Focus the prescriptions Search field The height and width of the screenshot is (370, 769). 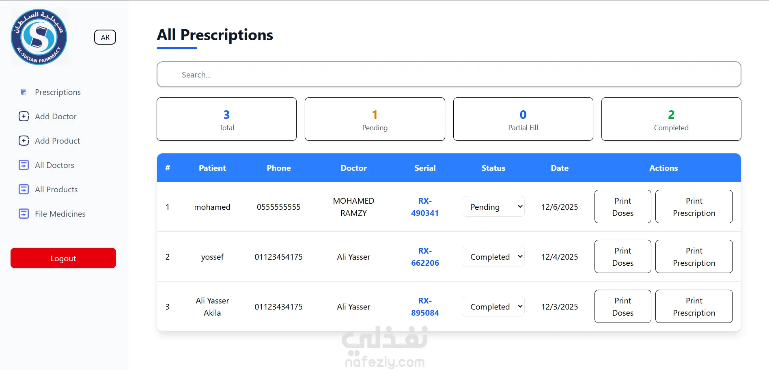coord(449,75)
